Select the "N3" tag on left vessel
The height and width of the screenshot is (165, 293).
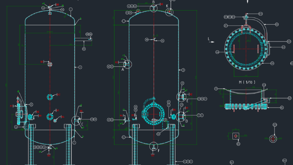pos(42,62)
